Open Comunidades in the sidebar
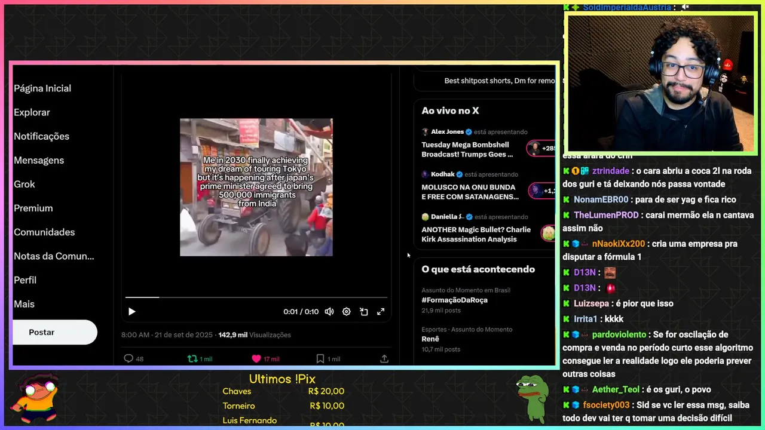 point(44,232)
